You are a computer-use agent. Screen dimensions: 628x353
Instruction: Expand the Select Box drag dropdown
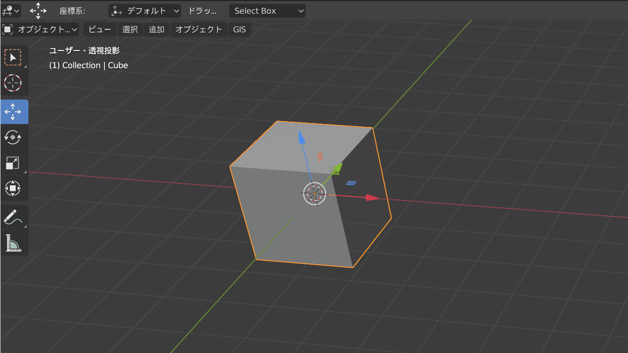tap(267, 11)
